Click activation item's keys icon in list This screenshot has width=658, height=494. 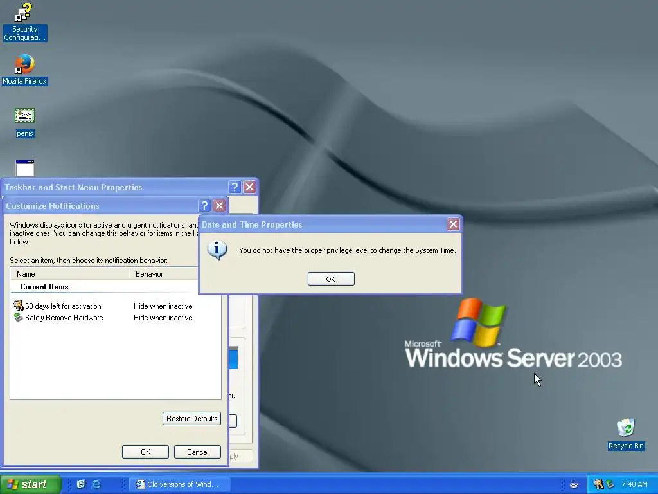coord(19,306)
